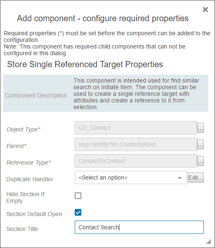
Task: Uncheck the Section Default Open checkbox
Action: tap(78, 212)
